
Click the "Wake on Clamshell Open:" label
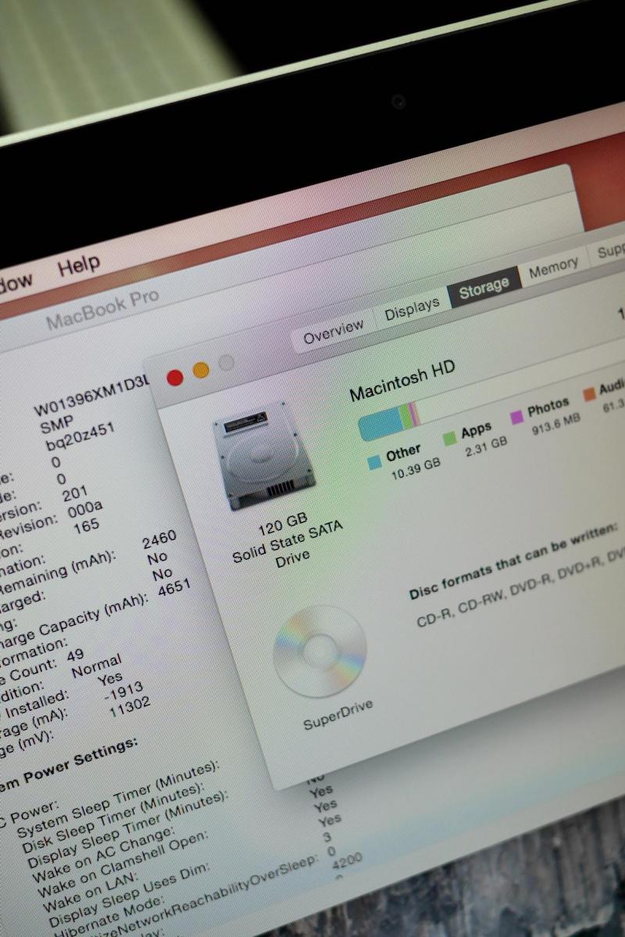123,864
